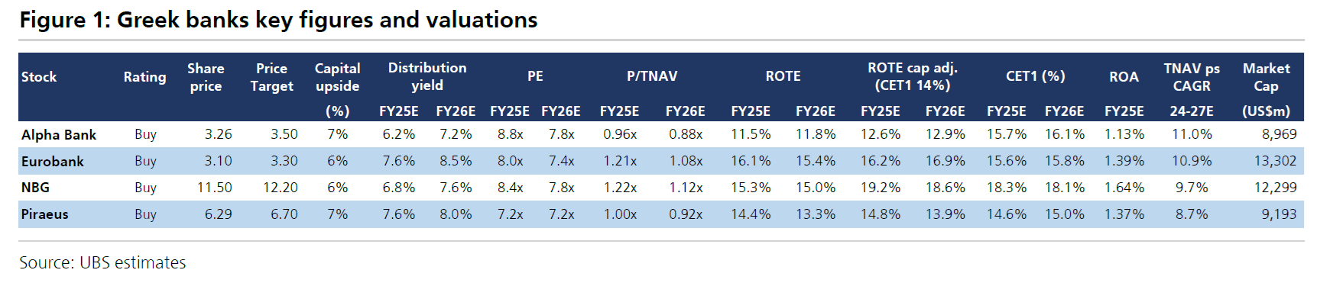Click the TNAV ps CAGR header
Screen dimensions: 1317x286
tap(1192, 77)
